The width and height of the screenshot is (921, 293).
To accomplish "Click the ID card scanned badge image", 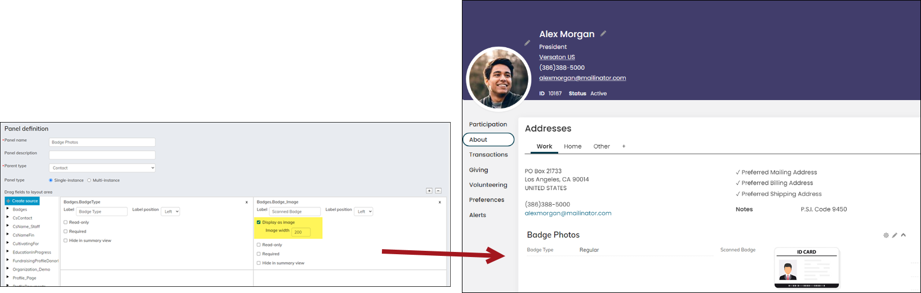I will click(x=807, y=268).
